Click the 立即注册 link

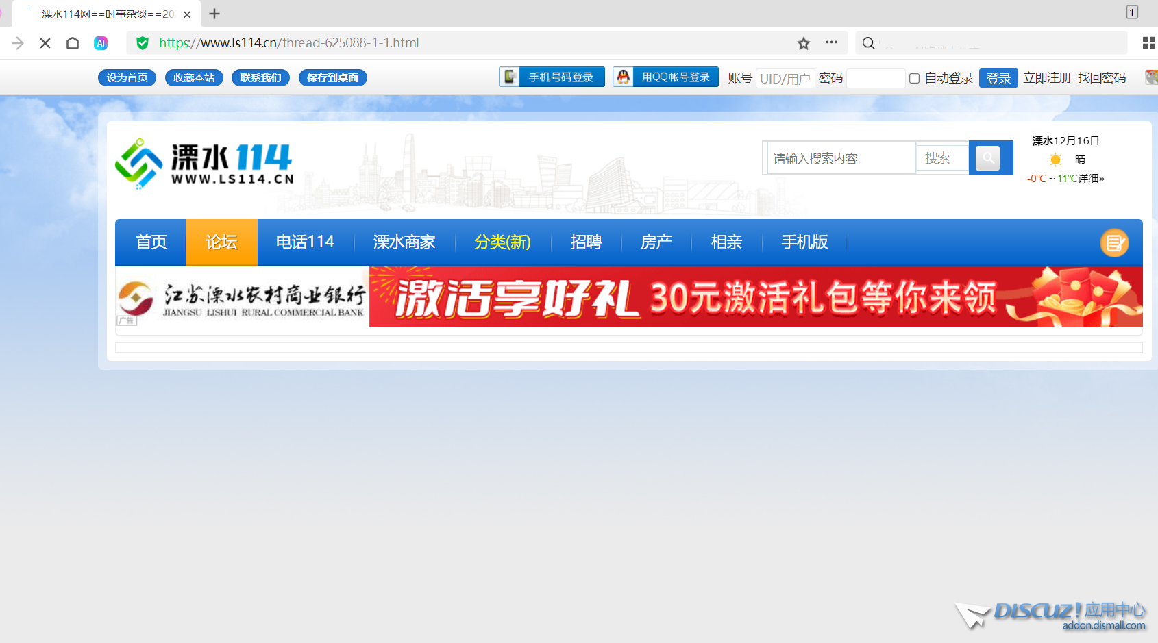[x=1046, y=78]
